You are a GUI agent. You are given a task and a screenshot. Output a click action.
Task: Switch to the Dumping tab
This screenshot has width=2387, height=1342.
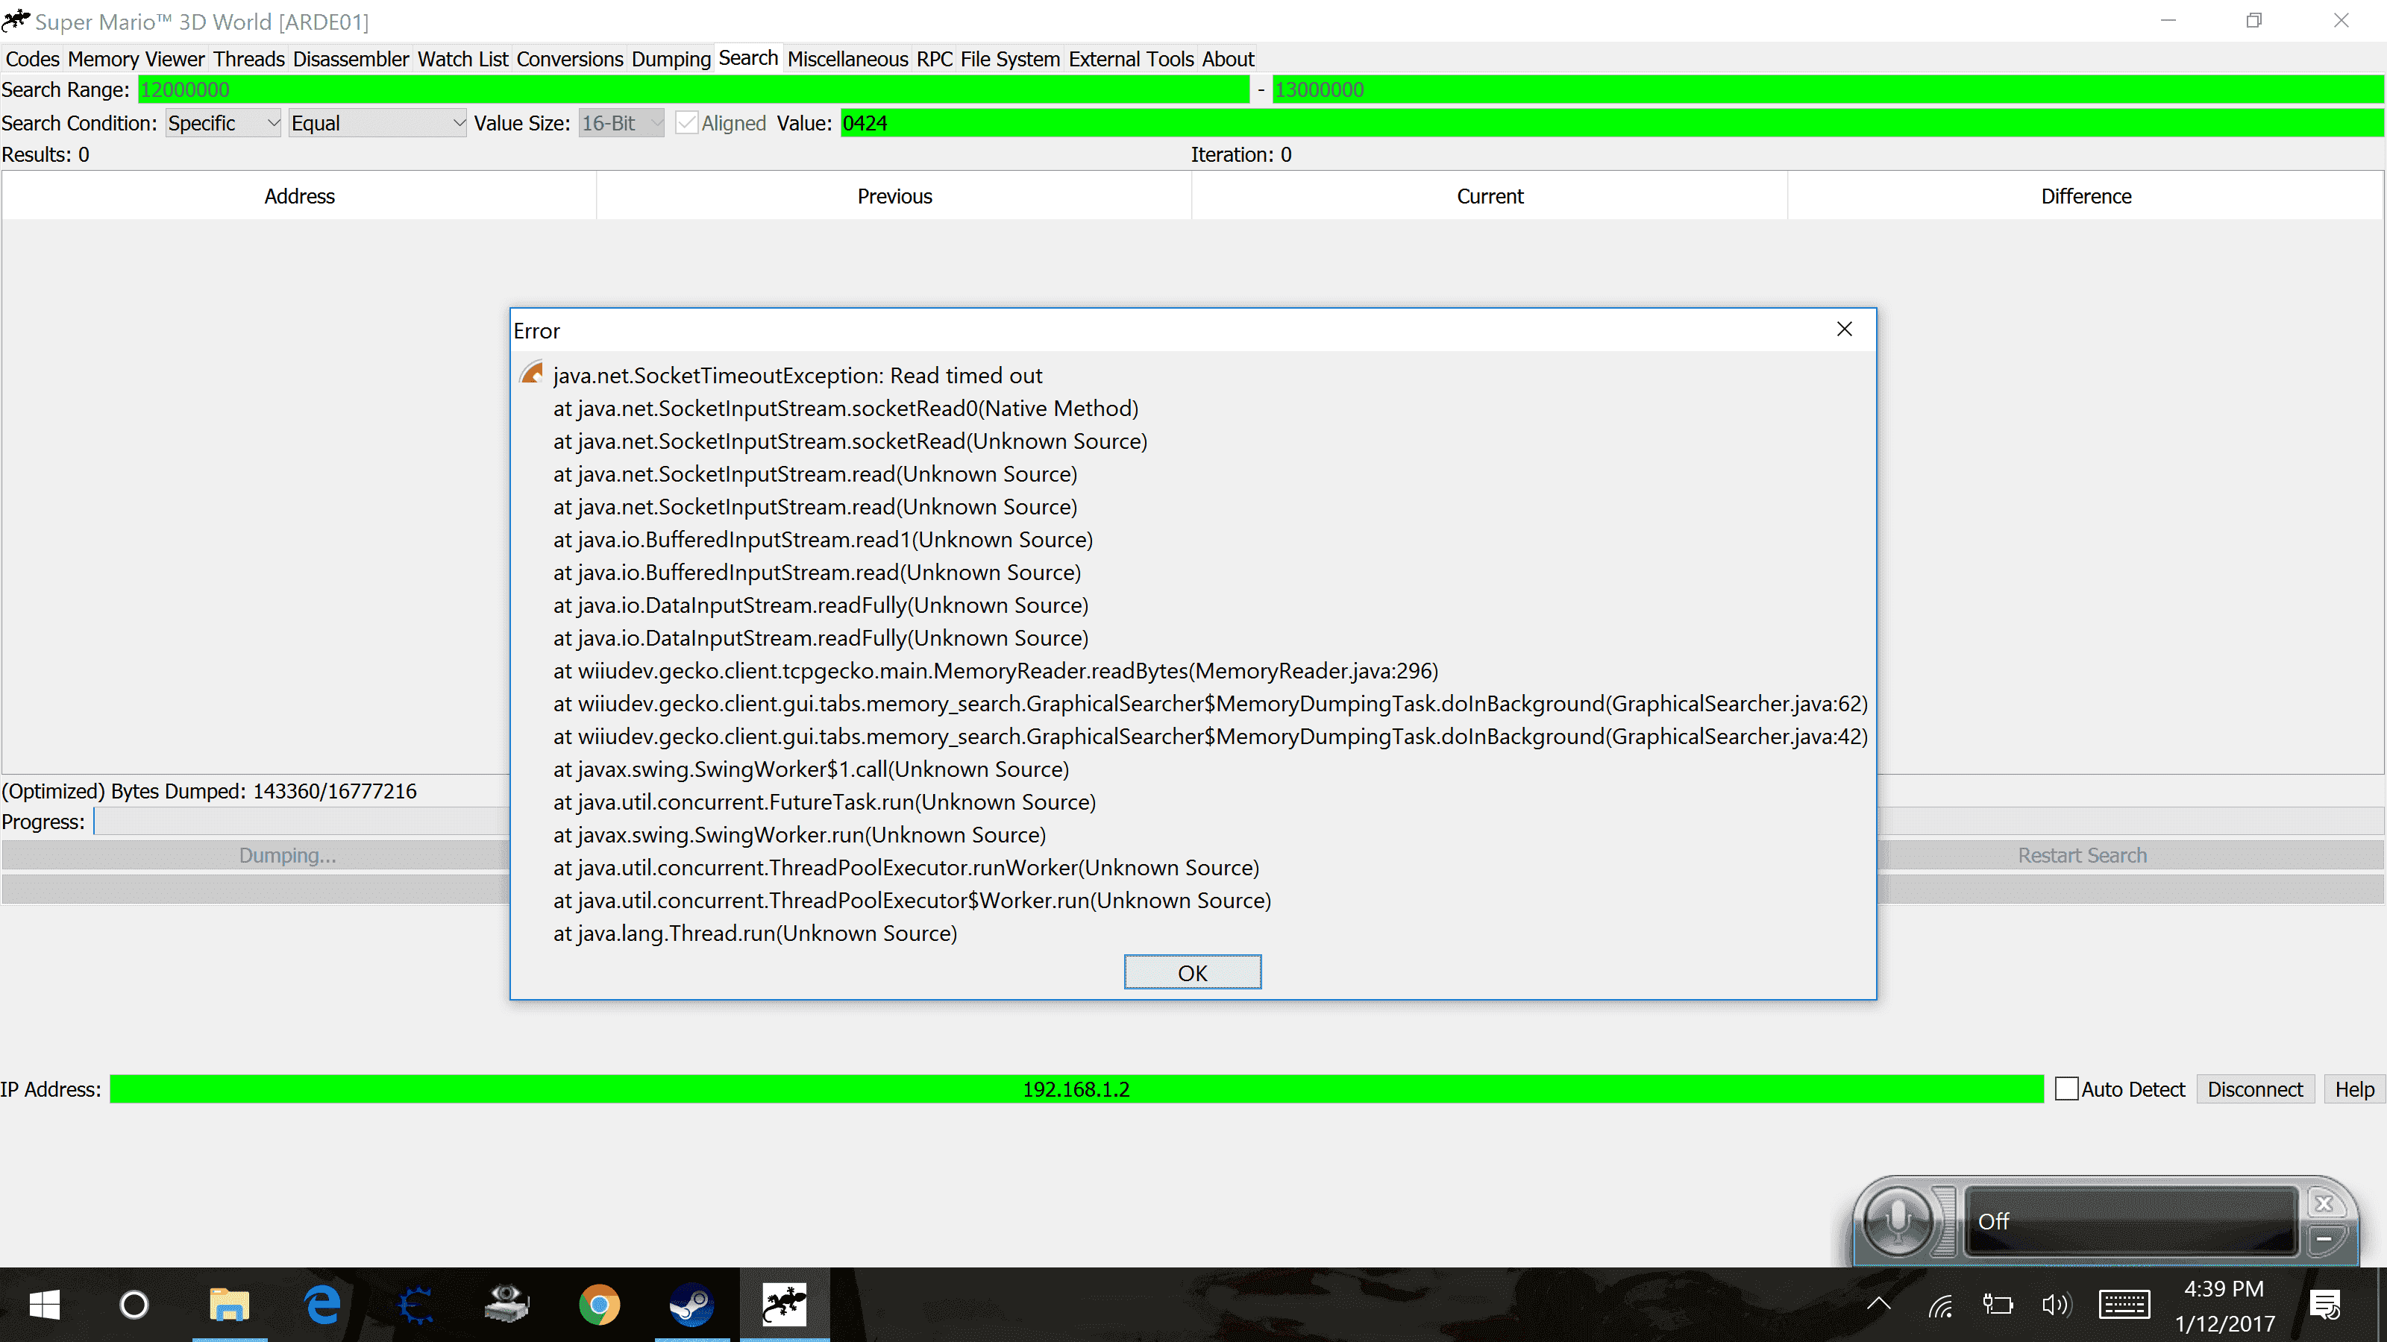(x=671, y=60)
